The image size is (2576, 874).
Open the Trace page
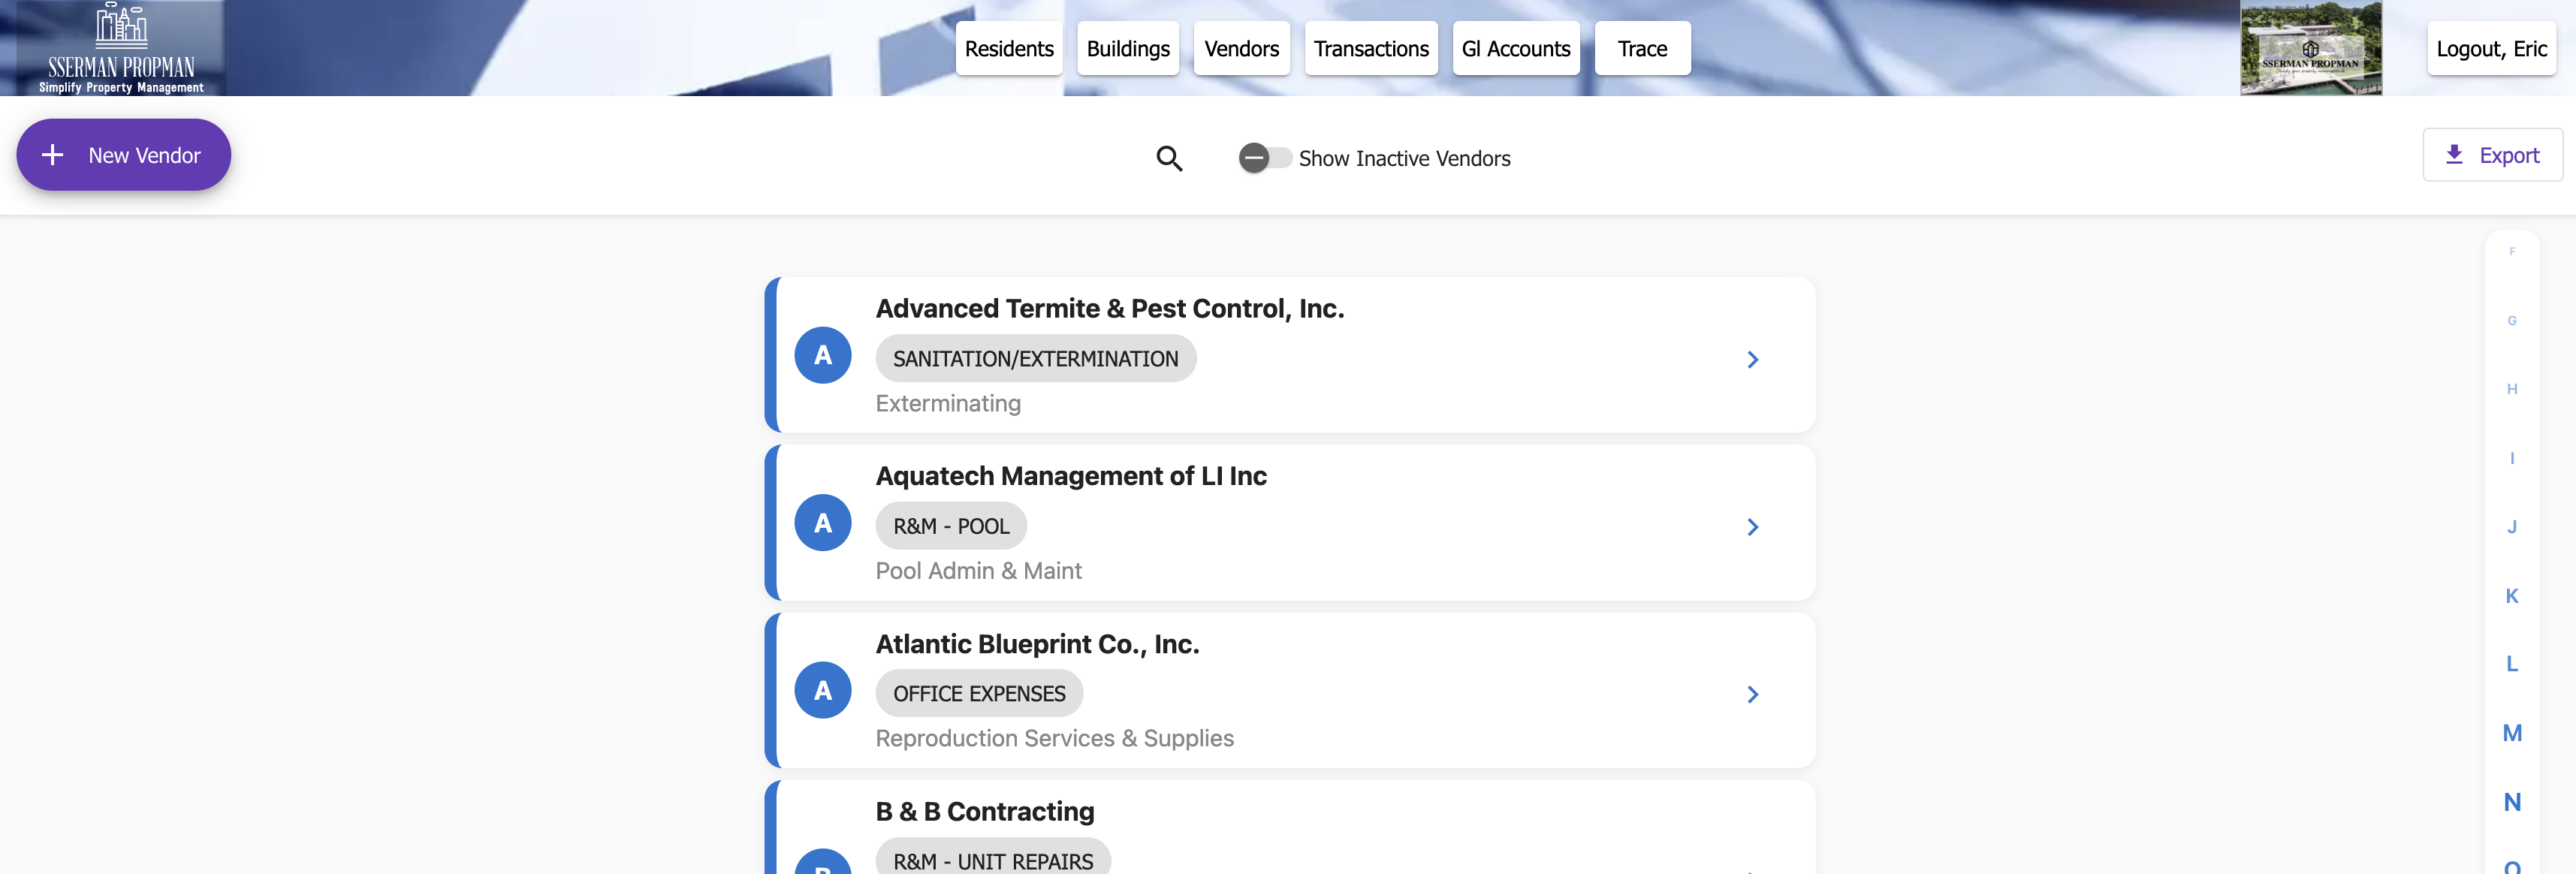pos(1642,49)
